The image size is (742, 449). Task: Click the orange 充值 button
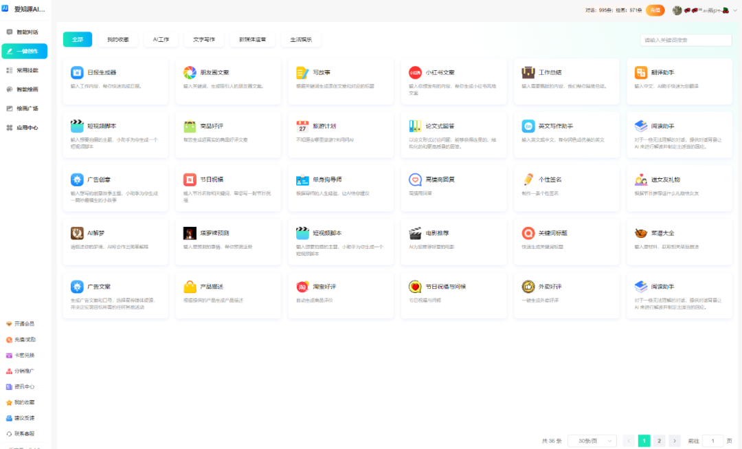pos(655,10)
